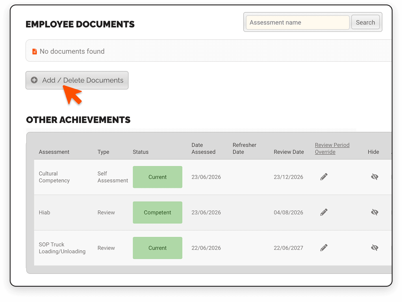Click the Competent status badge for Hiab
402x302 pixels.
158,212
